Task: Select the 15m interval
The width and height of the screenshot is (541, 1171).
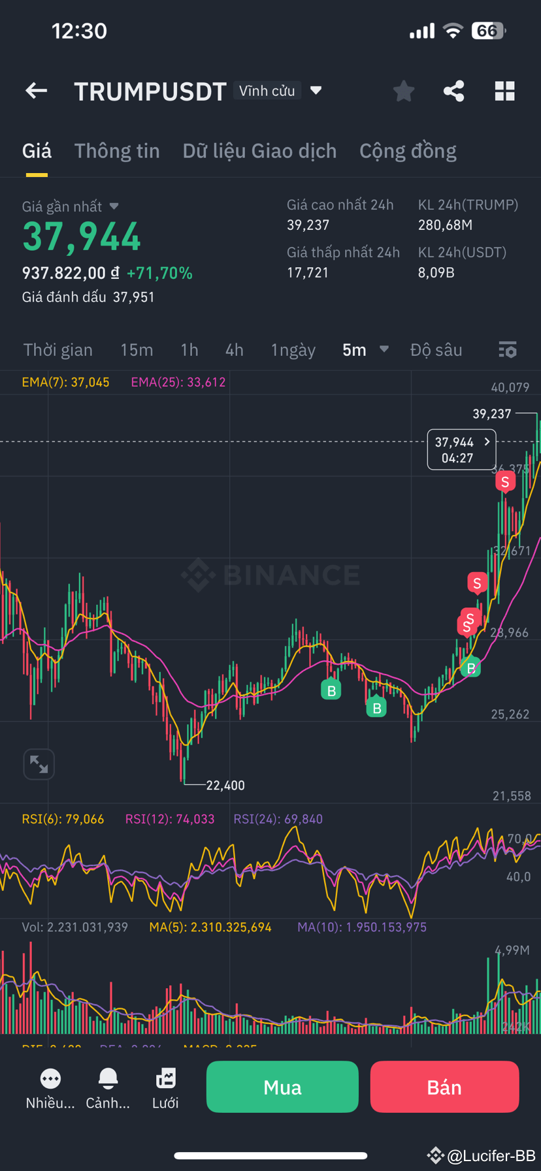Action: click(137, 350)
